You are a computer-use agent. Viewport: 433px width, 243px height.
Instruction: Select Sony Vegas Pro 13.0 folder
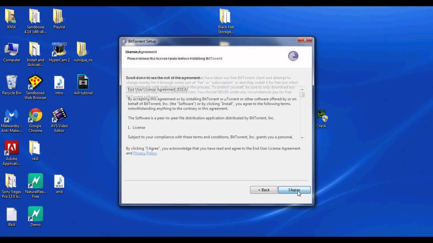point(12,186)
